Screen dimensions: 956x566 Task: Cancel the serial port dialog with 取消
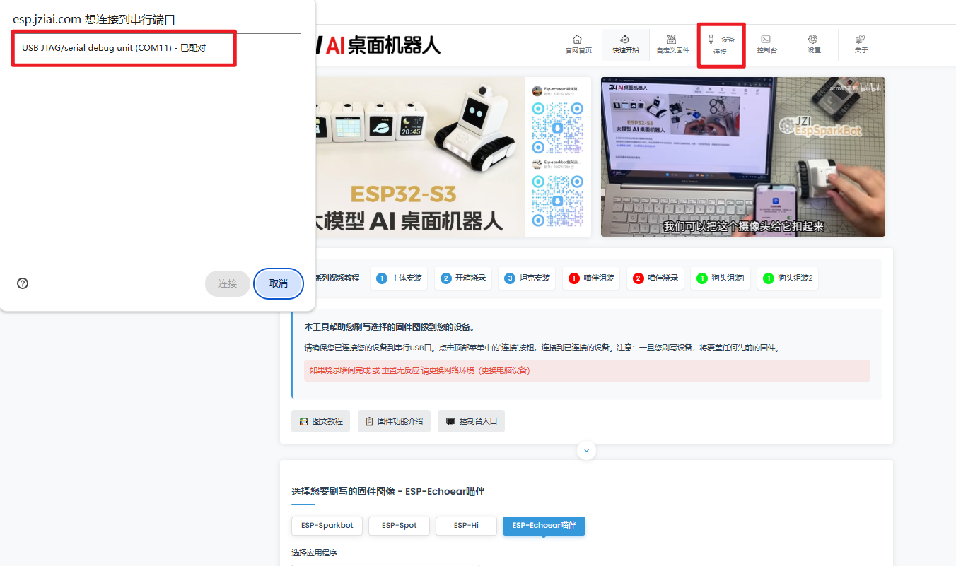coord(279,283)
